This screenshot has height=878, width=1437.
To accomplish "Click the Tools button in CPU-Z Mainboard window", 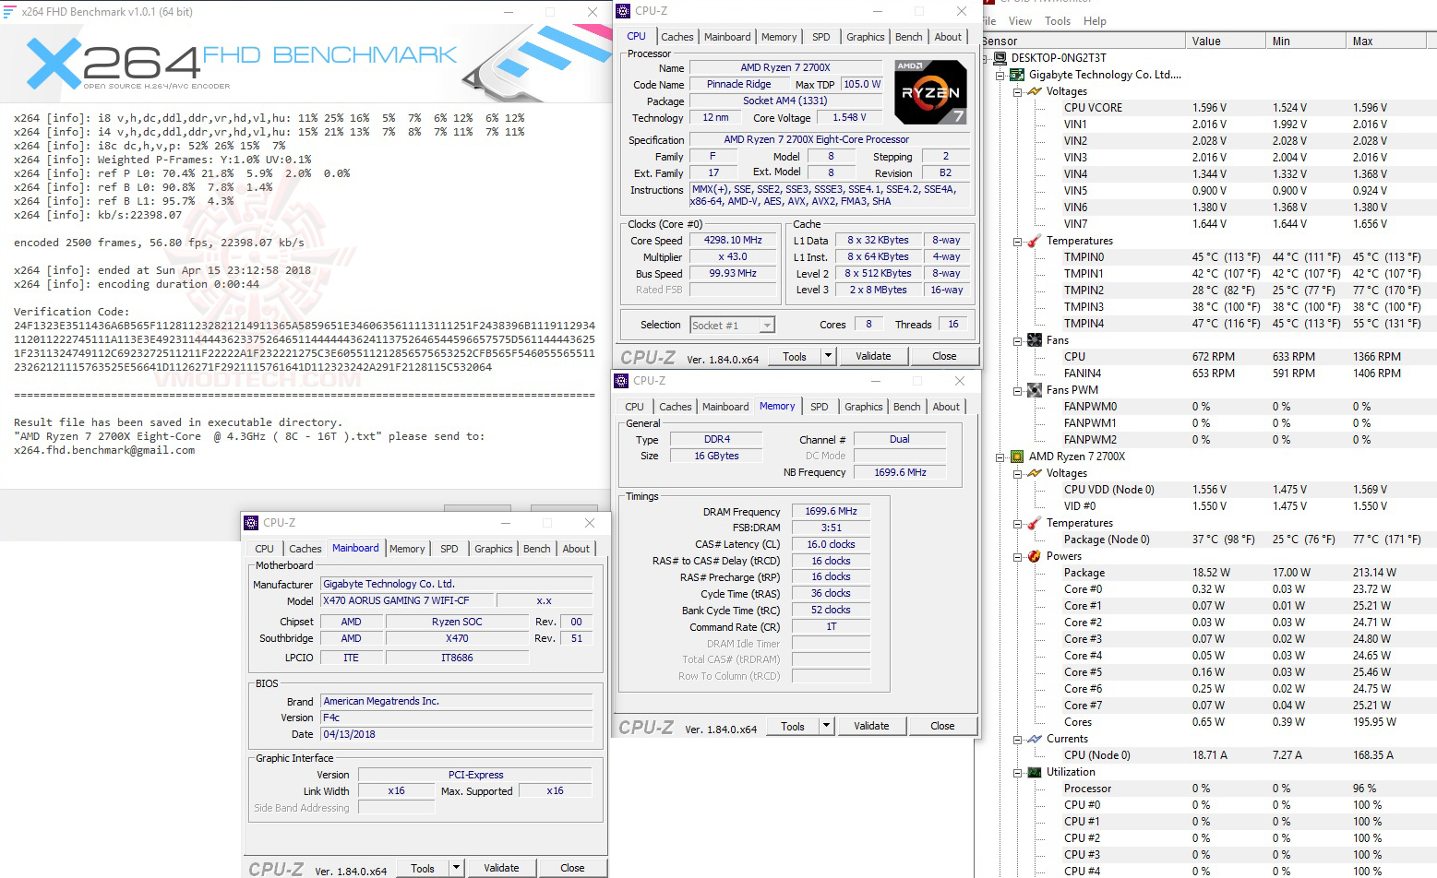I will click(423, 868).
